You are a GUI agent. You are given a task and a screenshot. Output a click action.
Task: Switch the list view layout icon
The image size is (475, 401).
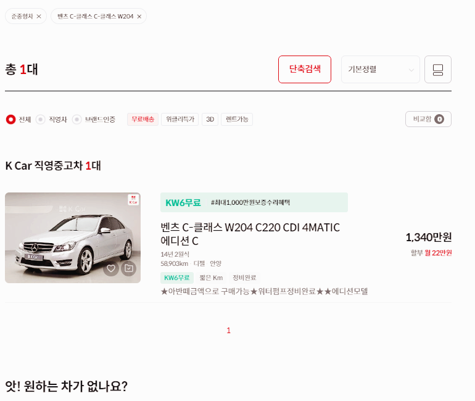coord(438,69)
